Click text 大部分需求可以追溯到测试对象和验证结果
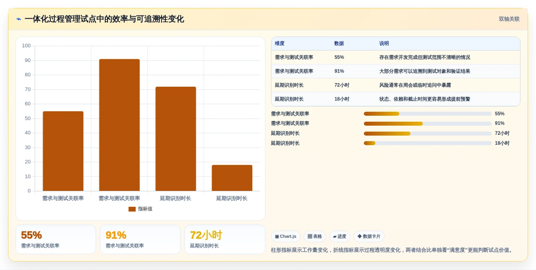 [x=425, y=71]
